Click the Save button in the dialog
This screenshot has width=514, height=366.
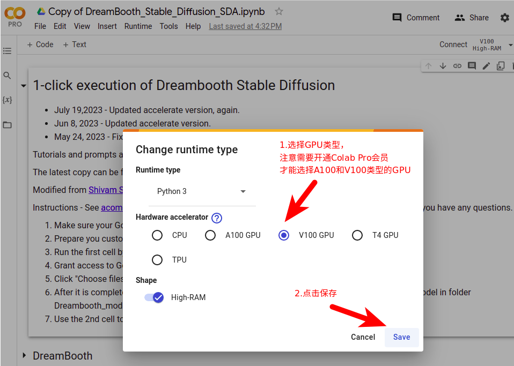pyautogui.click(x=401, y=337)
